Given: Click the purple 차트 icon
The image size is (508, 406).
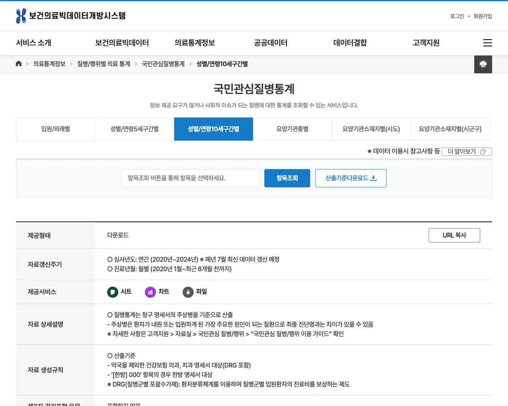Looking at the screenshot, I should pyautogui.click(x=150, y=292).
